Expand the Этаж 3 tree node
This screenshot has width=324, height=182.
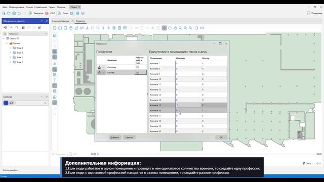pos(10,53)
